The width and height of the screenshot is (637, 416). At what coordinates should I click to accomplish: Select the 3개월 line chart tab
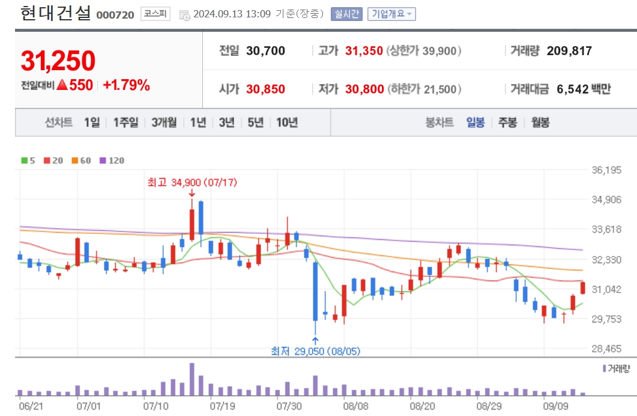tap(164, 122)
